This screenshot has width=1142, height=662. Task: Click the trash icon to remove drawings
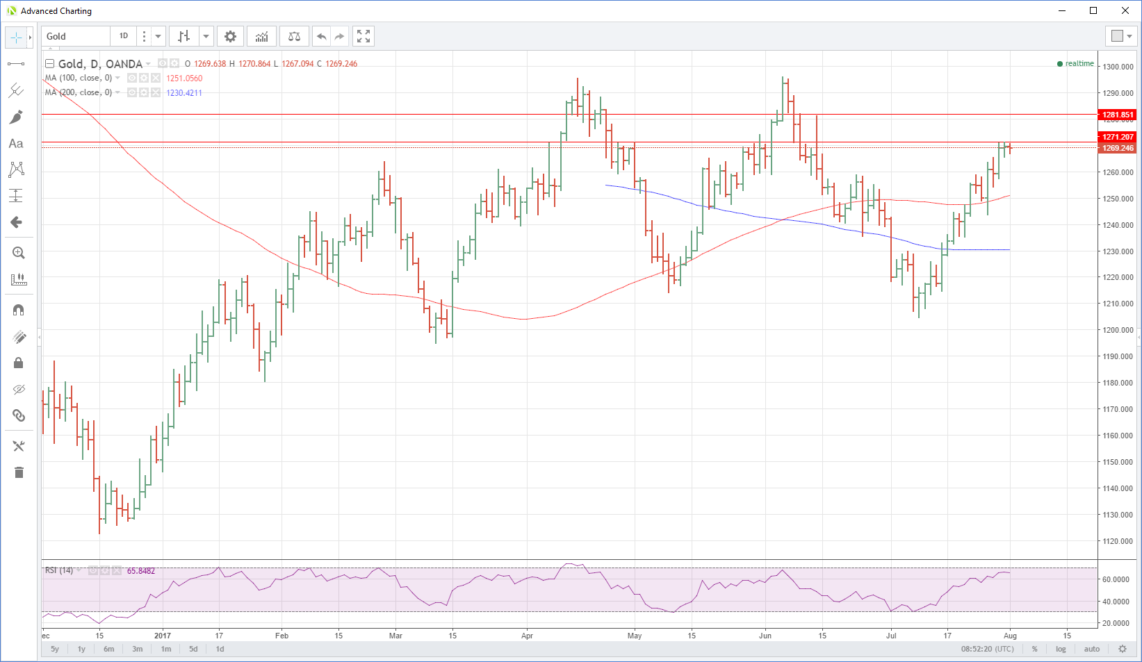coord(19,472)
